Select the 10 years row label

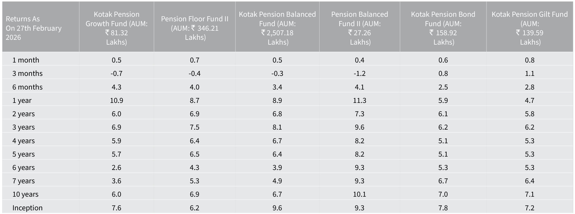[25, 194]
